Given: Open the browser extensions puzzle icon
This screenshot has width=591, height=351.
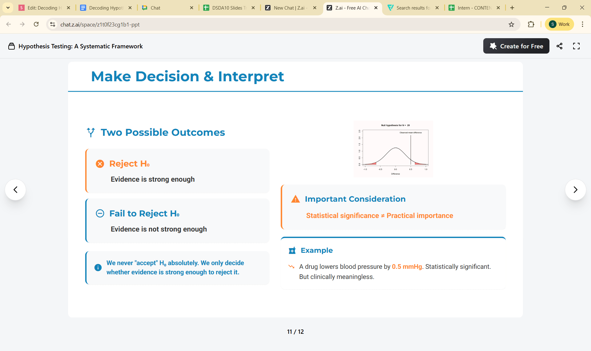Looking at the screenshot, I should tap(531, 24).
